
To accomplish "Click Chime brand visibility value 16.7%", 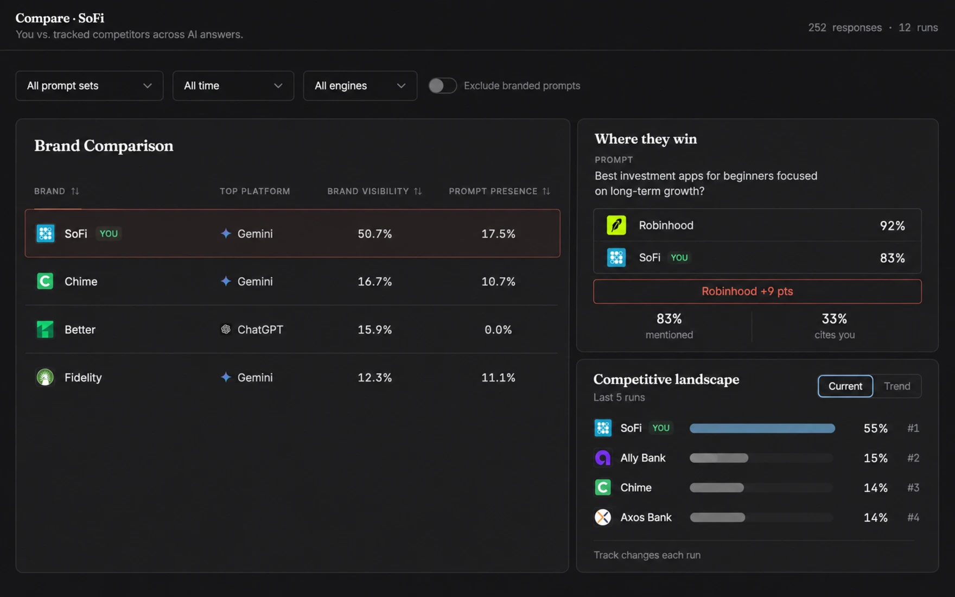I will [374, 281].
